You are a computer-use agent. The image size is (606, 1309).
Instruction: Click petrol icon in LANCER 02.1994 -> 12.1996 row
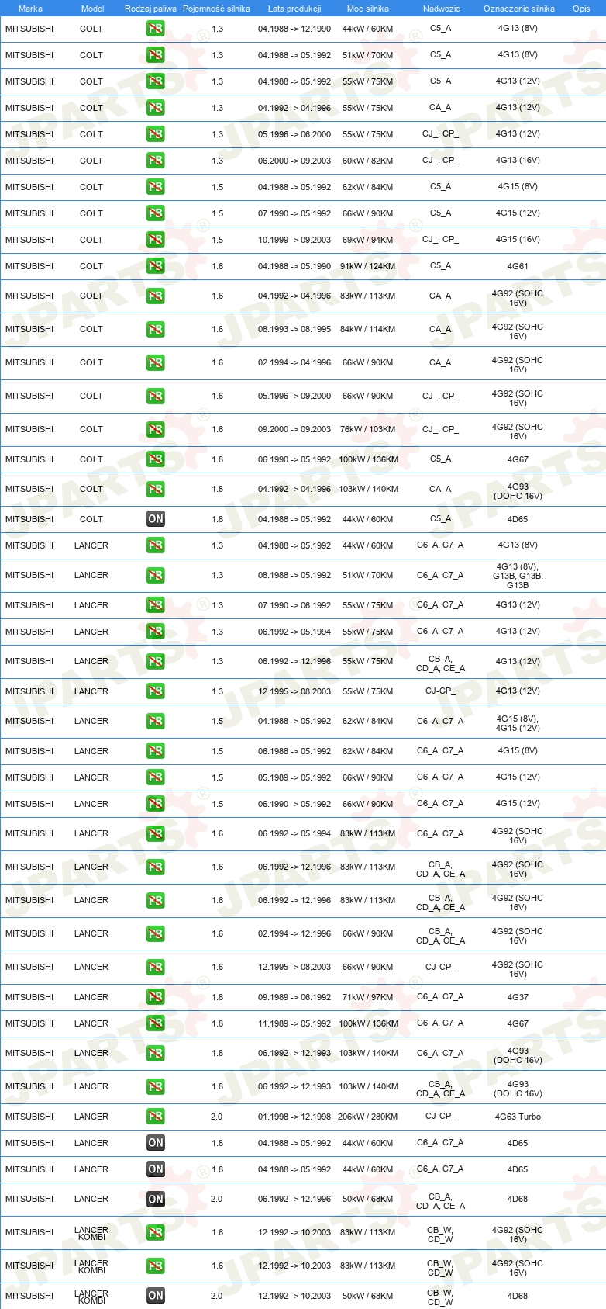tap(155, 933)
